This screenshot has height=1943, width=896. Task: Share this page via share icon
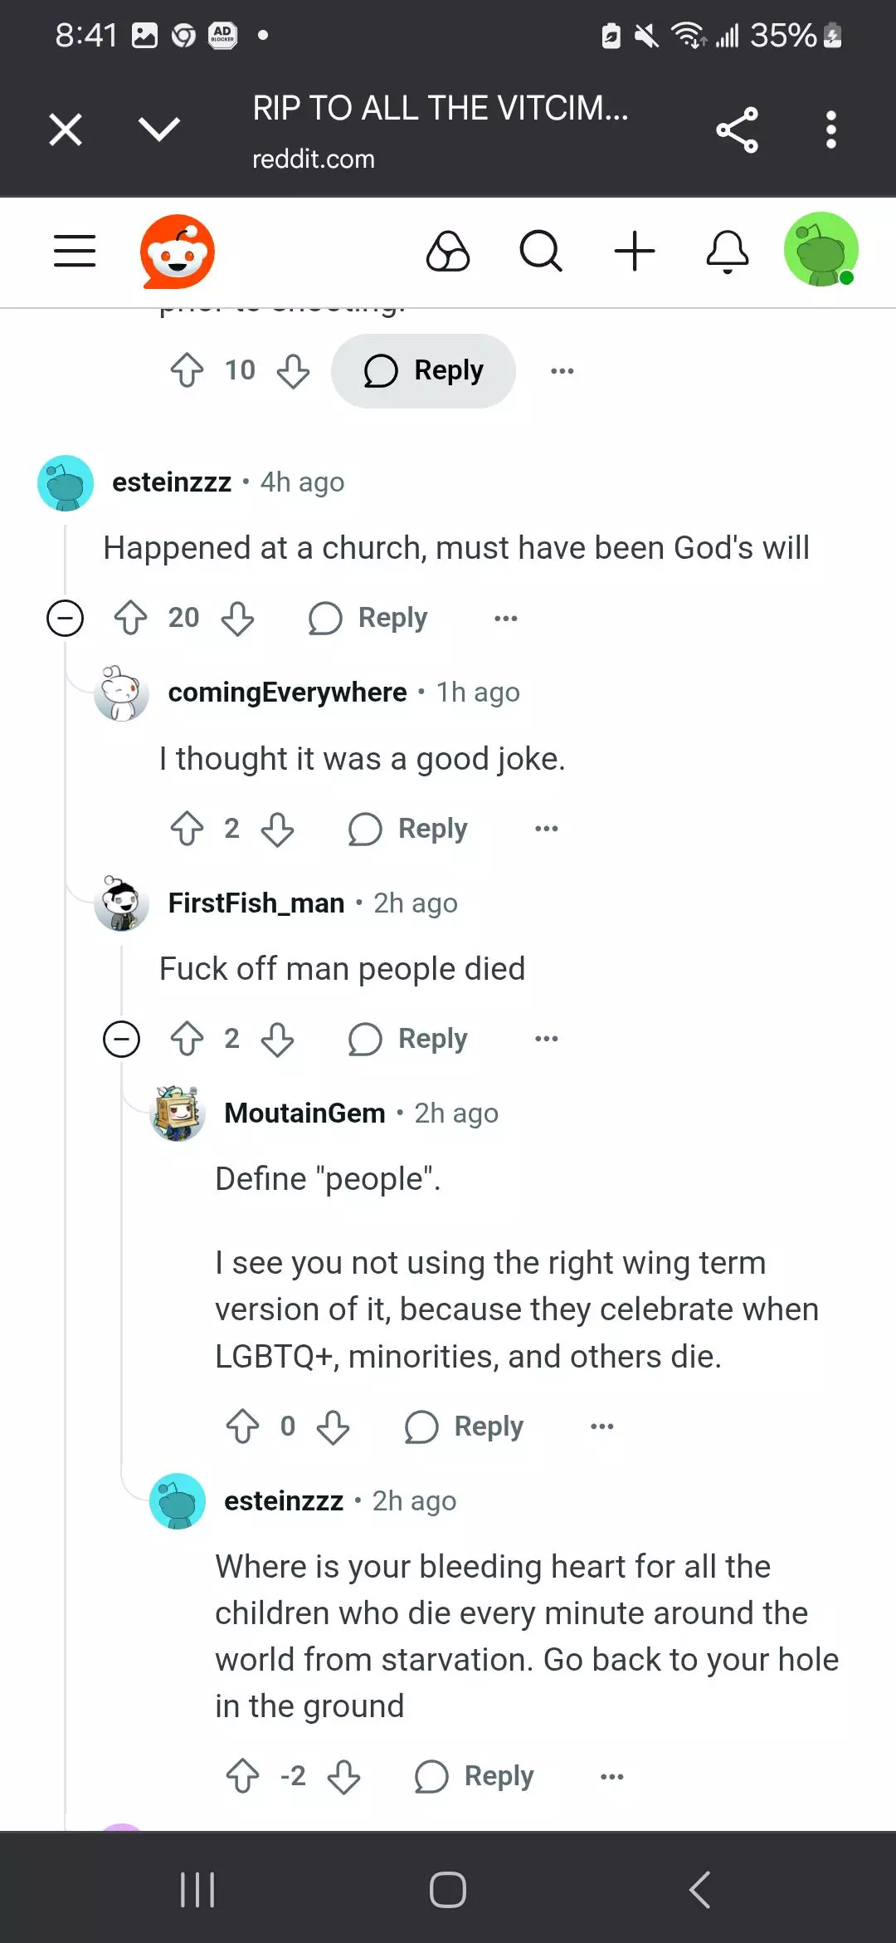click(x=737, y=130)
